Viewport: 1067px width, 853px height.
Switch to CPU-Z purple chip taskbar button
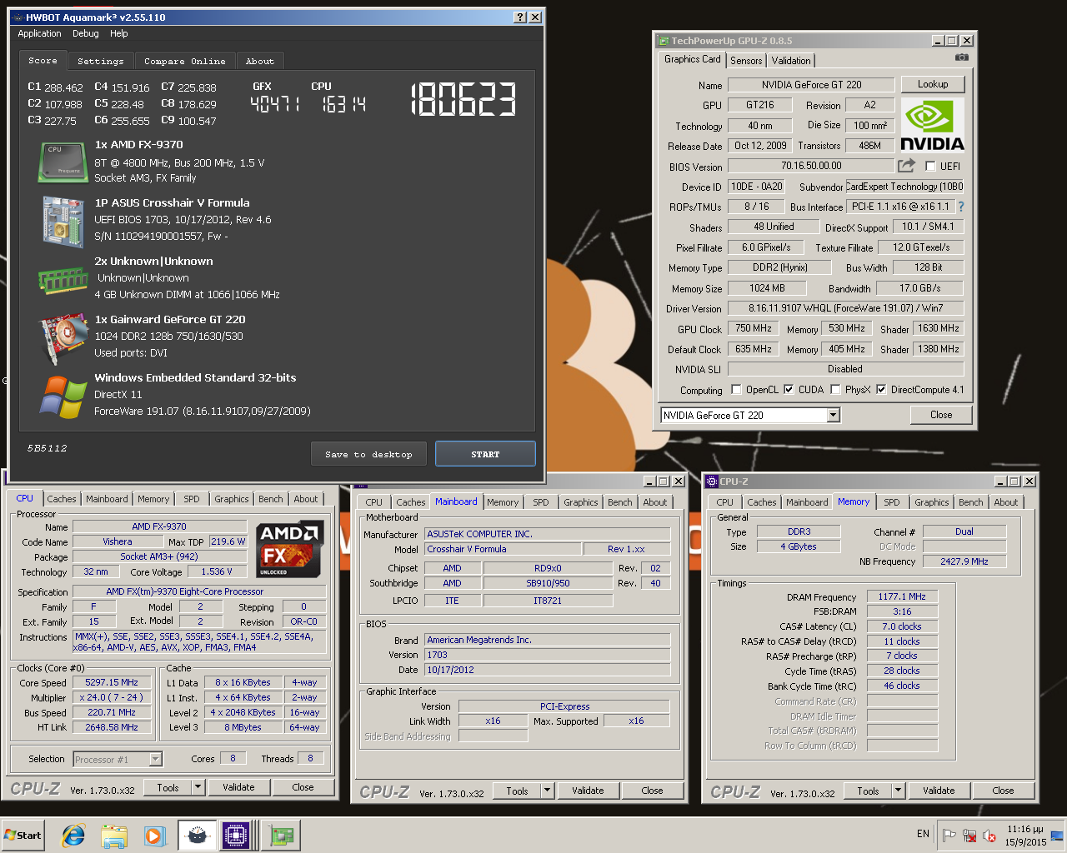click(237, 836)
